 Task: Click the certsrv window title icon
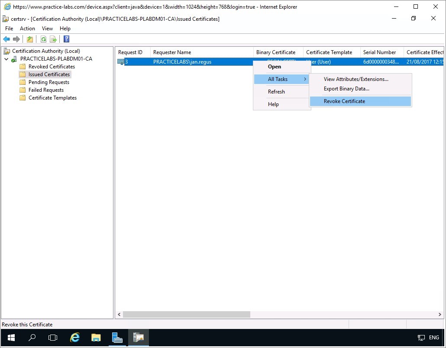5,19
